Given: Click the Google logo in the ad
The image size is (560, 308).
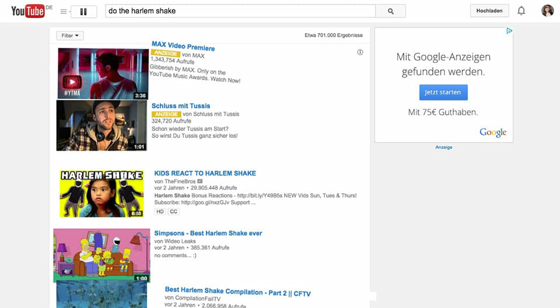Looking at the screenshot, I should pos(493,132).
